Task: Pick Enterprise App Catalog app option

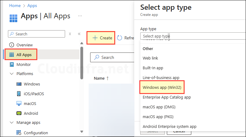Action: pyautogui.click(x=167, y=97)
